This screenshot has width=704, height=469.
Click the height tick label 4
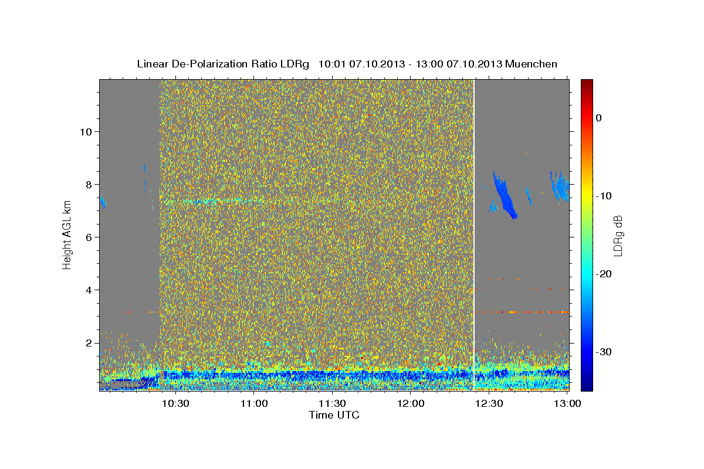pyautogui.click(x=88, y=290)
